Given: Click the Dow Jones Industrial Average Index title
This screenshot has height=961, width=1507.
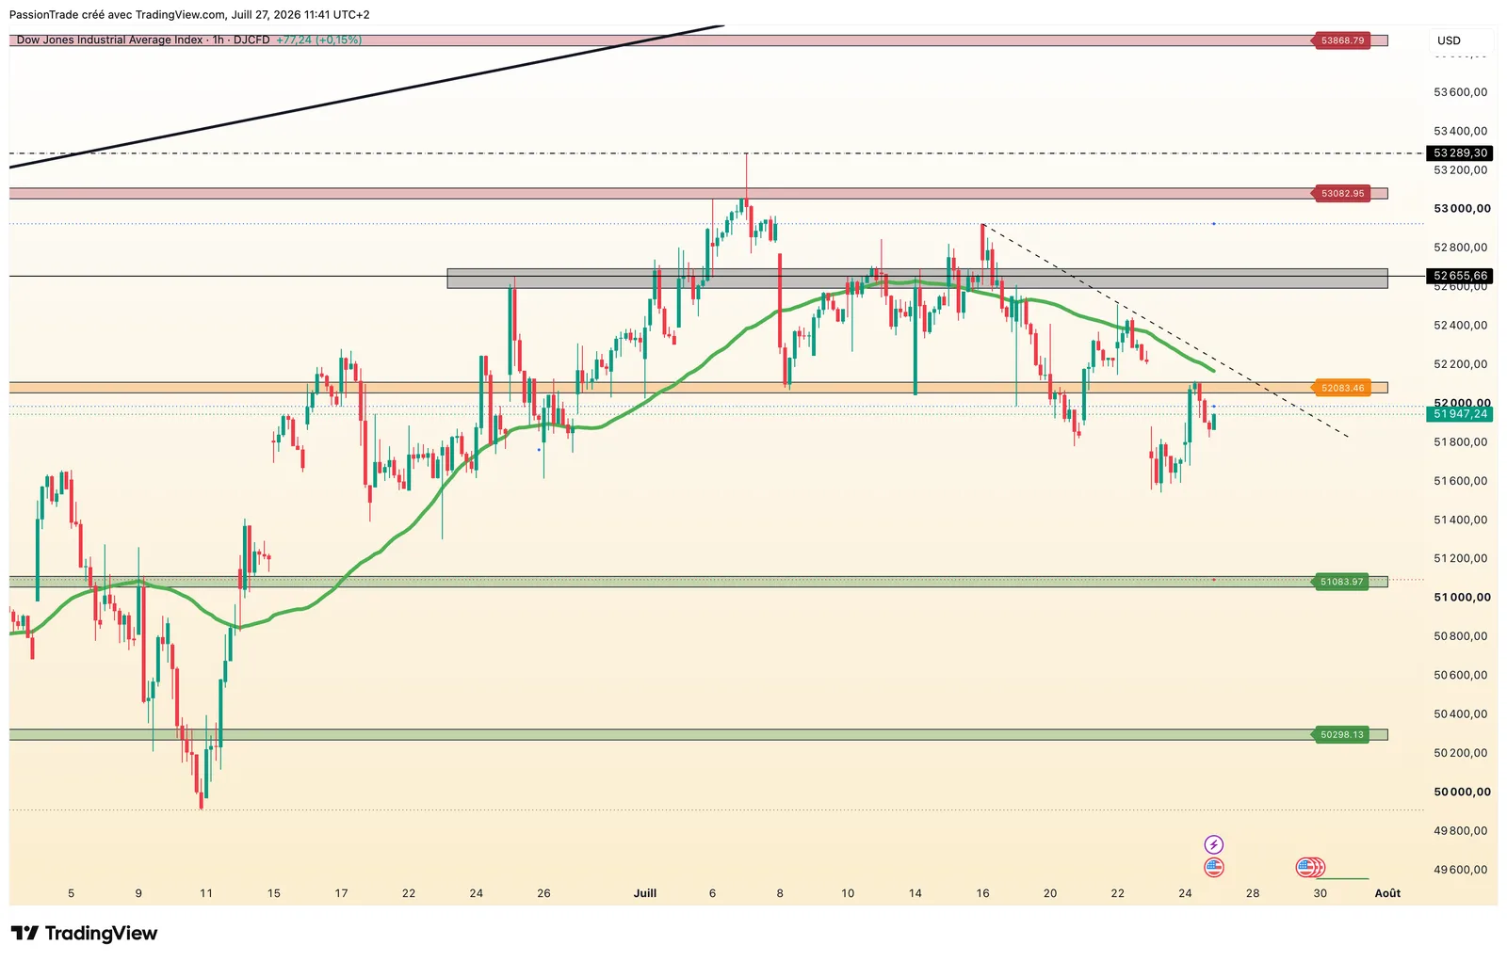Looking at the screenshot, I should tap(109, 40).
